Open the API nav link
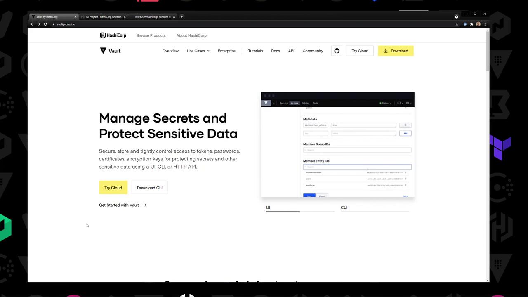This screenshot has height=297, width=528. pos(291,51)
